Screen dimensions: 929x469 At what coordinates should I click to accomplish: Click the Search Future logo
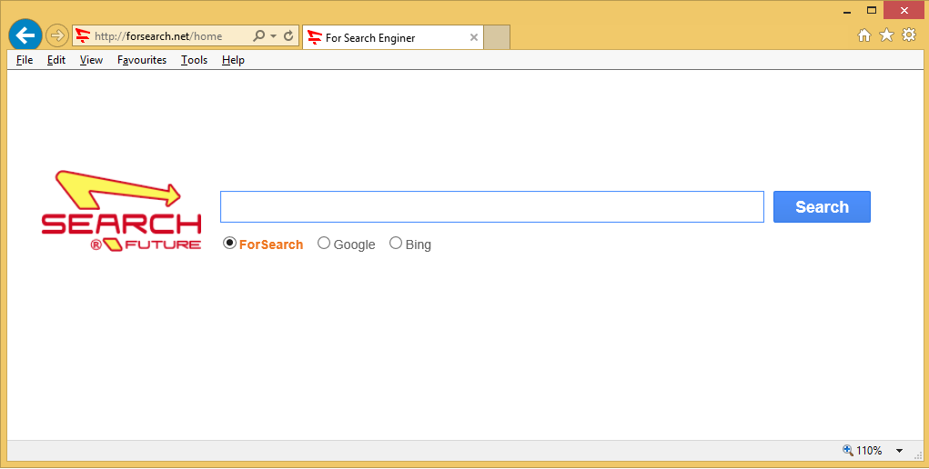tap(121, 211)
